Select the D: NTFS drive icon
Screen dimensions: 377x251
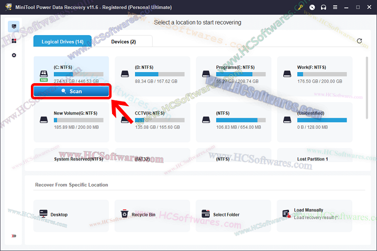pyautogui.click(x=125, y=74)
